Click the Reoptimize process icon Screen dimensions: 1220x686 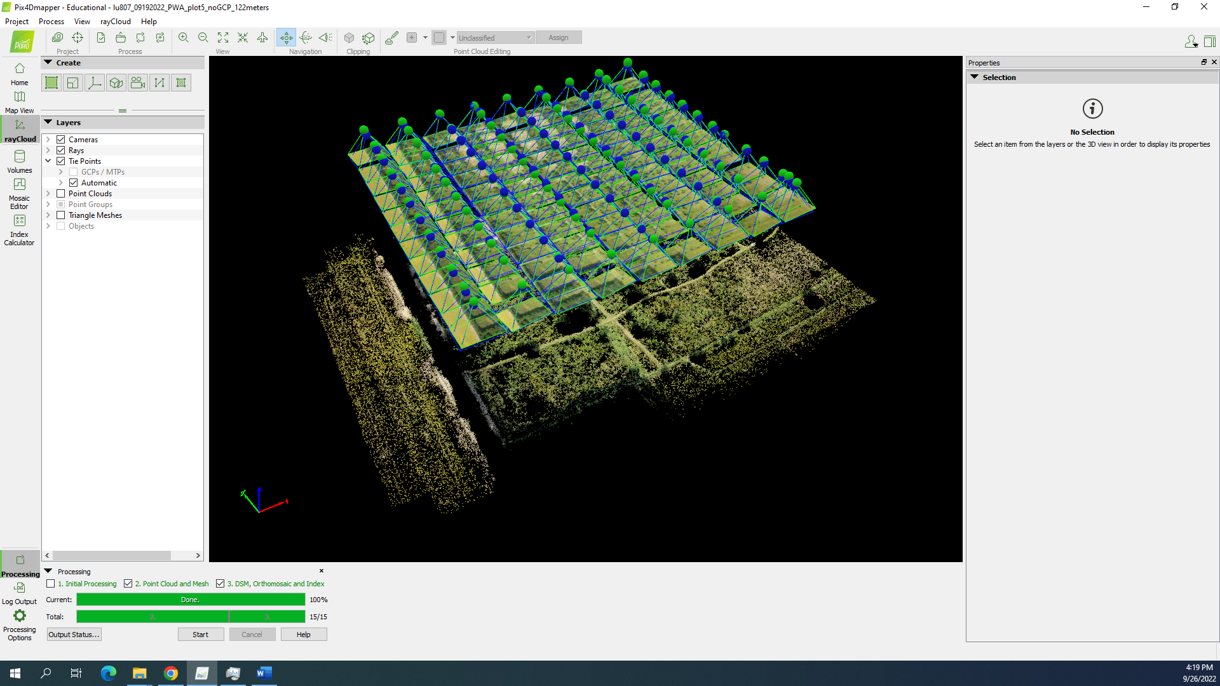tap(140, 37)
